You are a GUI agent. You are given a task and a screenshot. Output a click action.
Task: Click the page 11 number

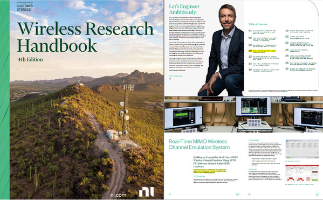point(317,194)
